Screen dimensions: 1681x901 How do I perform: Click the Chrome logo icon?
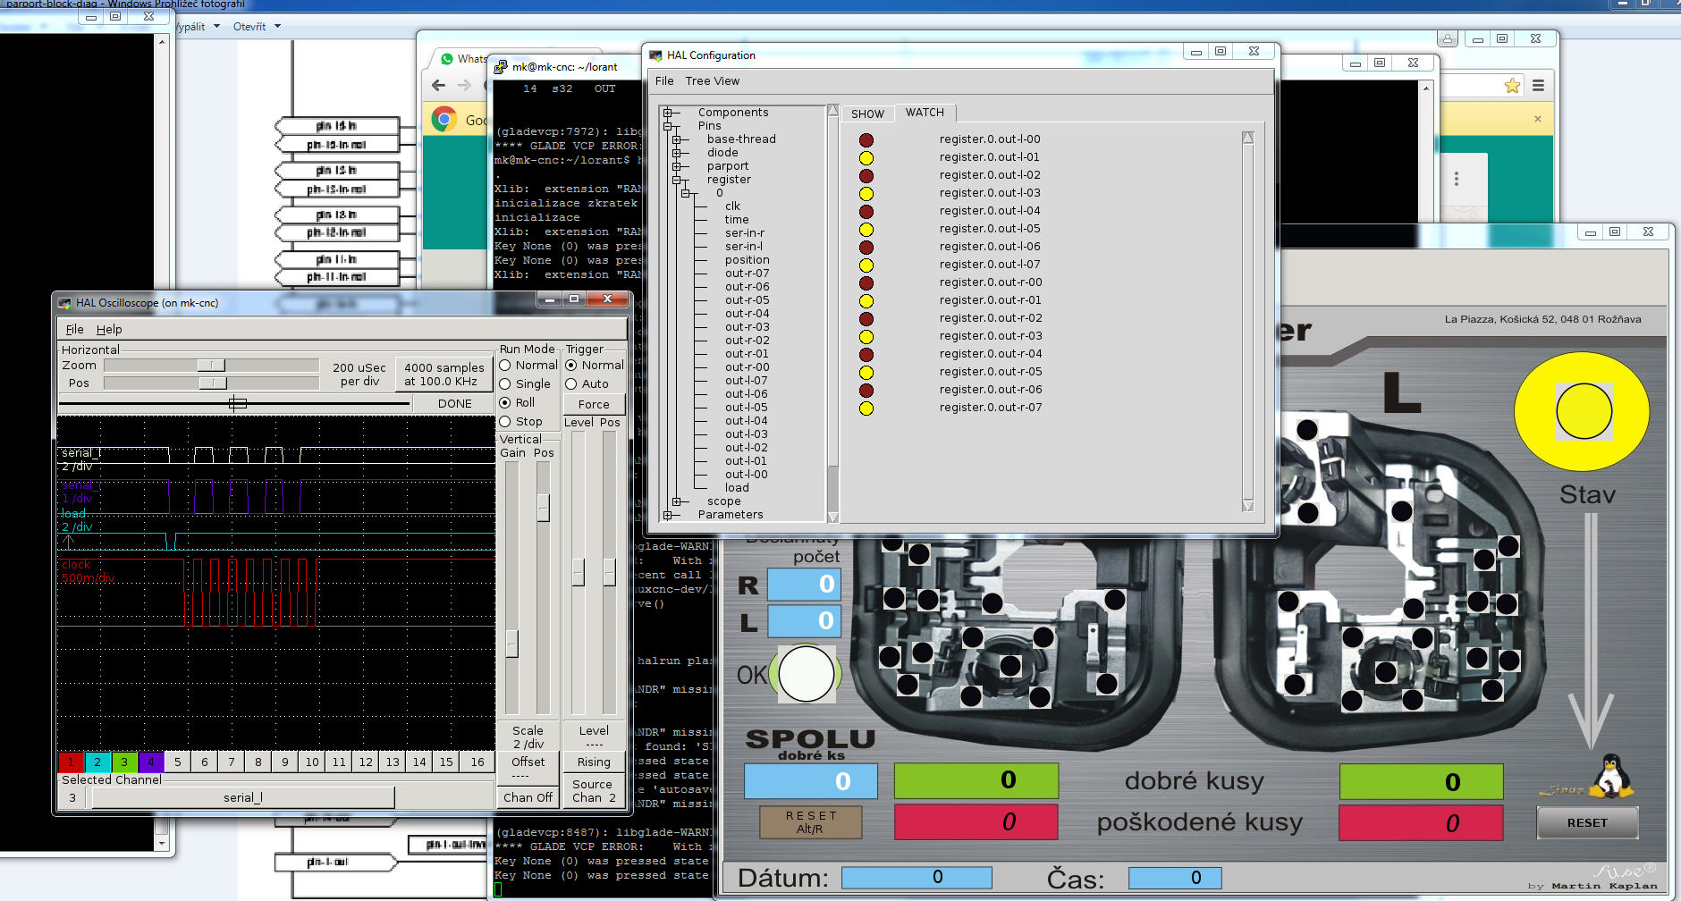(444, 119)
